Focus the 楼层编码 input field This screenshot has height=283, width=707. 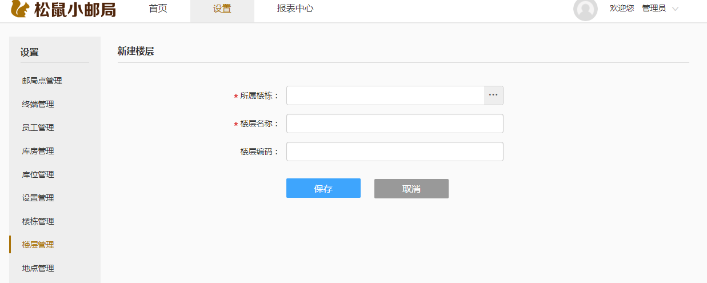click(395, 152)
